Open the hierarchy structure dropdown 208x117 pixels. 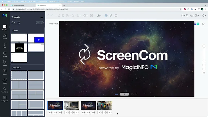coord(99,16)
